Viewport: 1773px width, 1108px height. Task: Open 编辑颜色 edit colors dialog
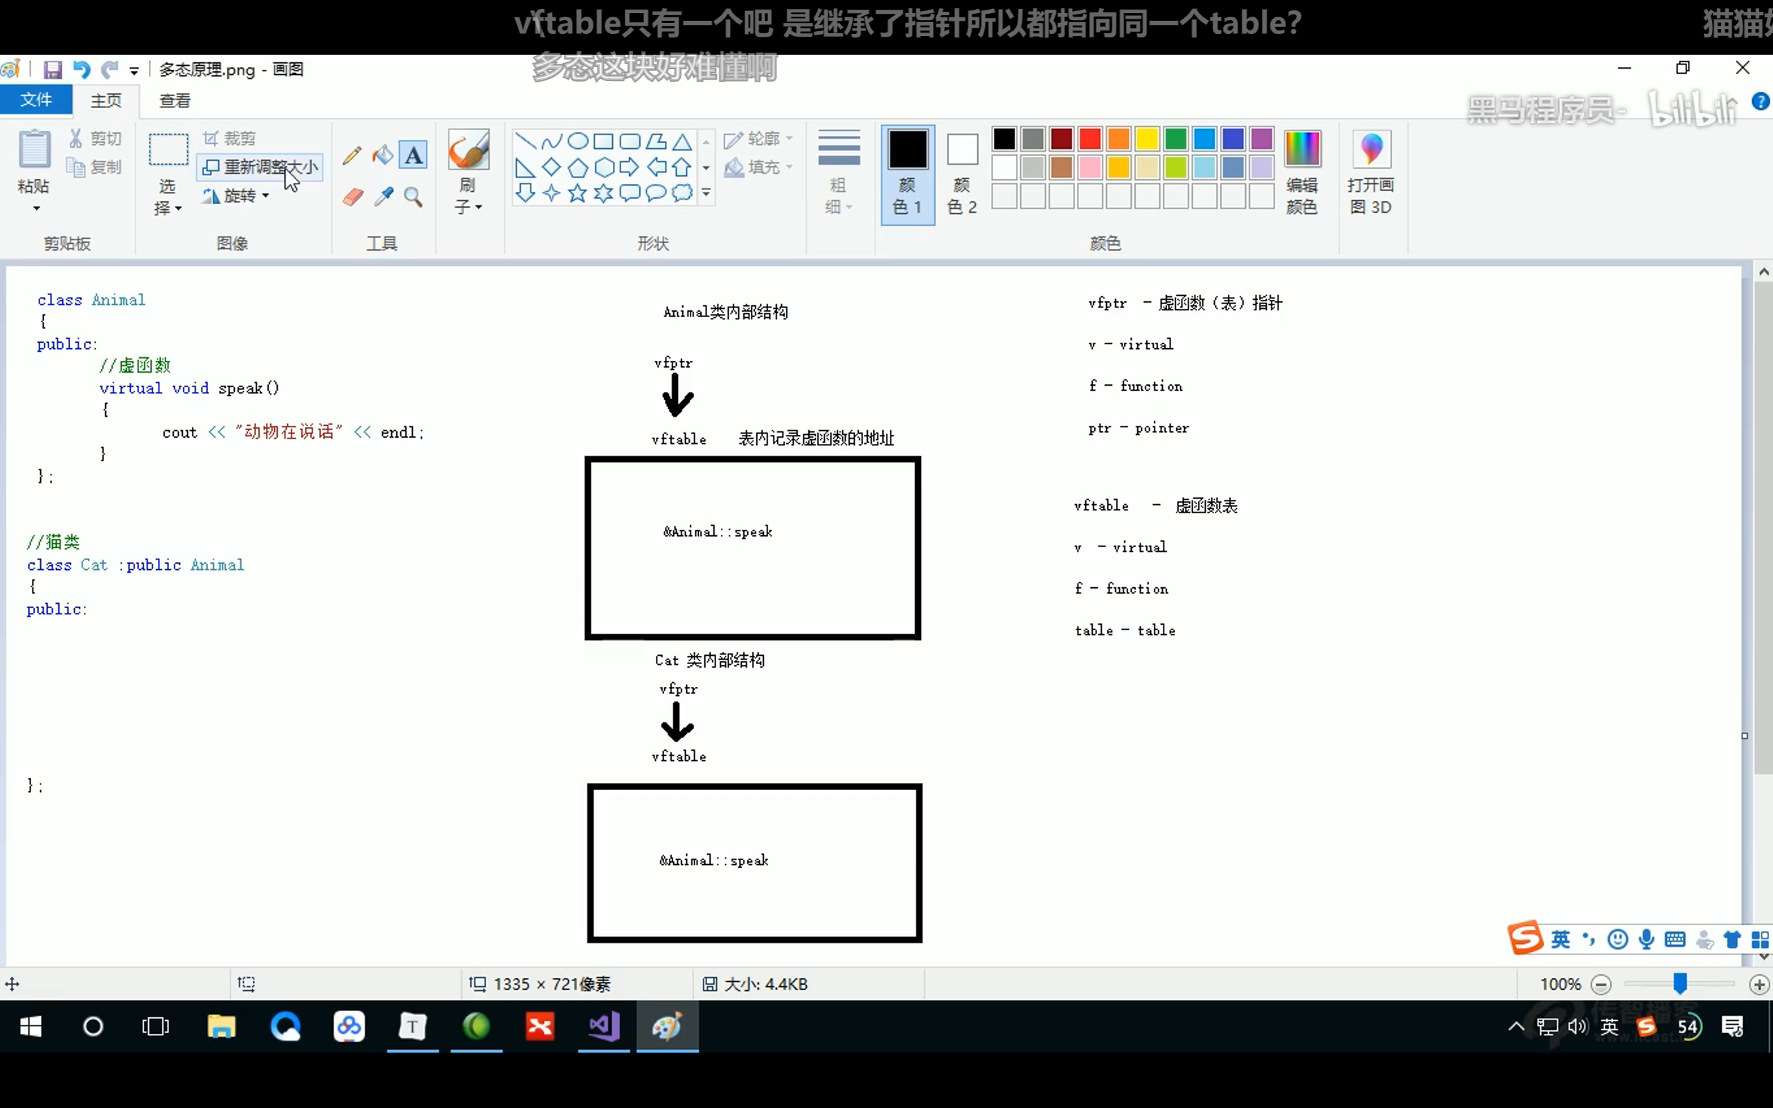[1301, 175]
